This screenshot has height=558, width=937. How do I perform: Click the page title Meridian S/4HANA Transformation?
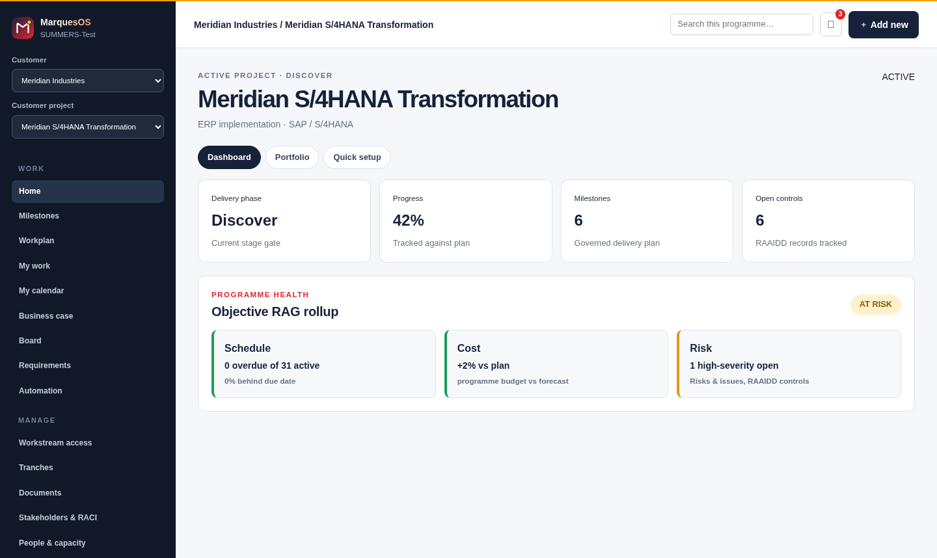tap(378, 100)
